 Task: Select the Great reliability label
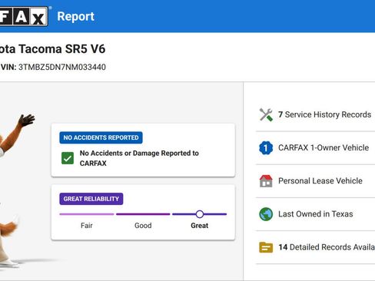point(200,226)
